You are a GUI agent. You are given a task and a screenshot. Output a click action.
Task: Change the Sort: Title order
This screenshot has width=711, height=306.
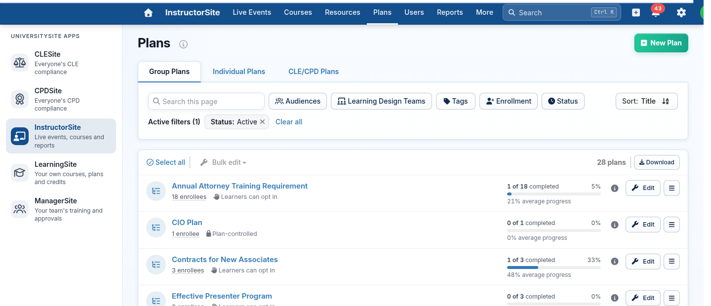(x=647, y=101)
